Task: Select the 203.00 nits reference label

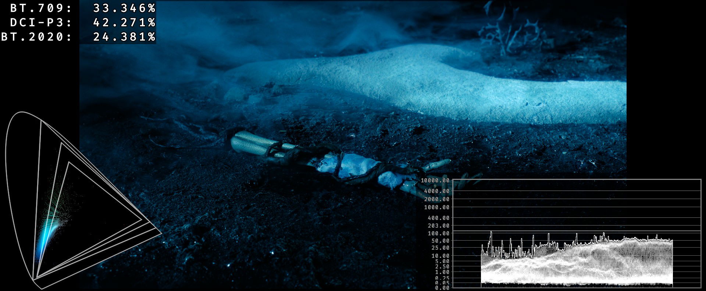Action: tap(438, 226)
